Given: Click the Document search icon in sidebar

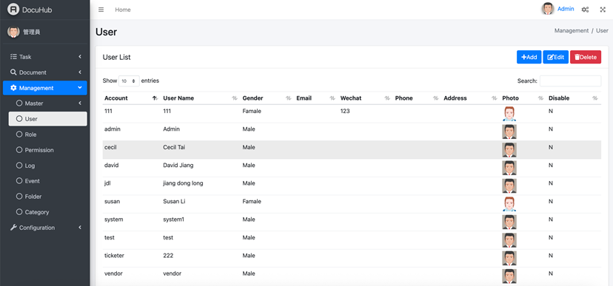Looking at the screenshot, I should [x=13, y=72].
